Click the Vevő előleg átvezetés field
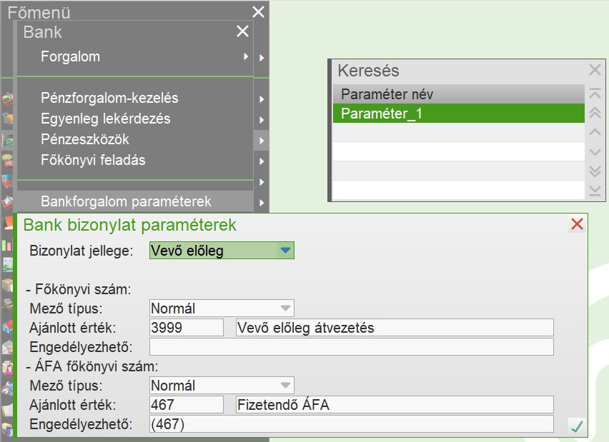The height and width of the screenshot is (442, 609). pos(395,328)
